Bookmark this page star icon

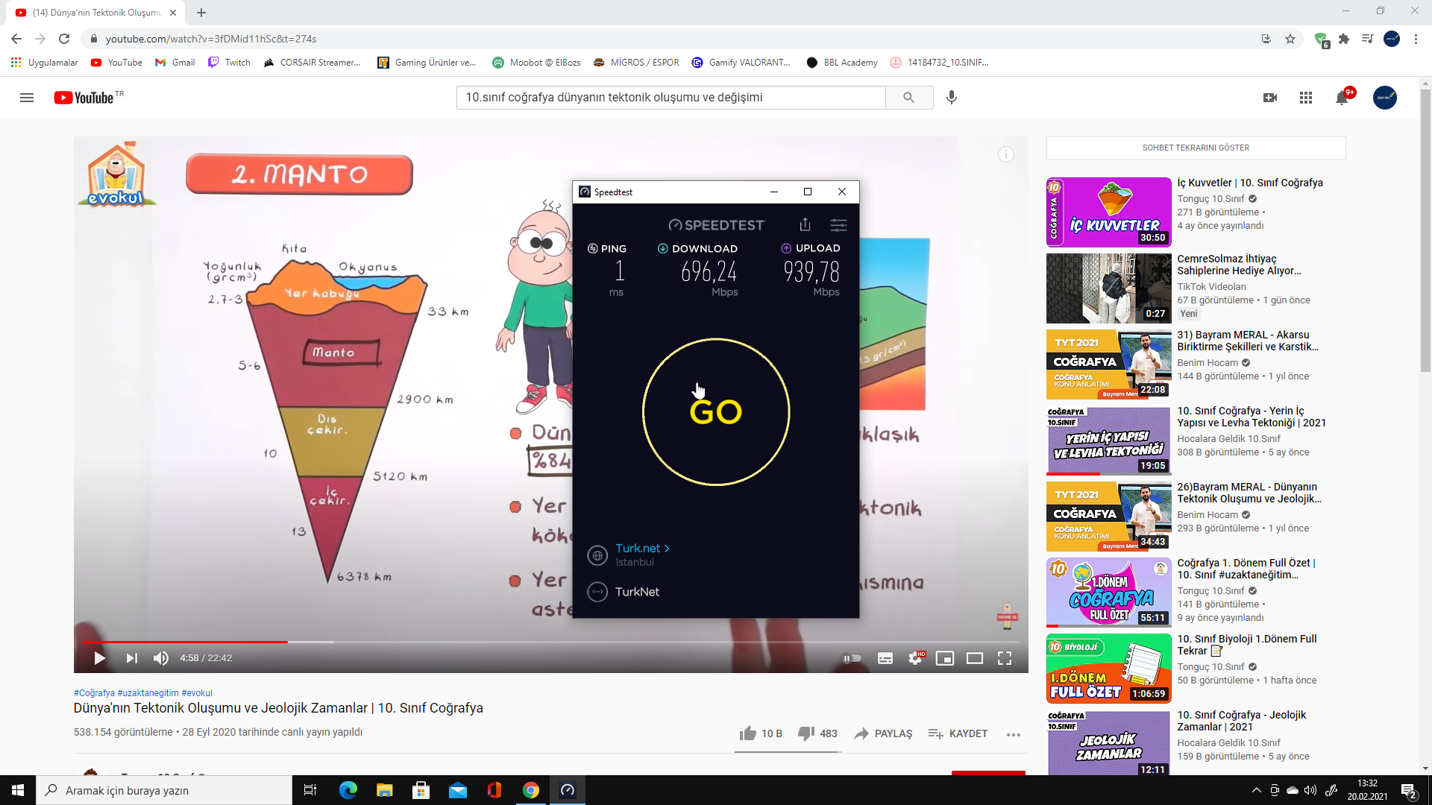click(1290, 39)
